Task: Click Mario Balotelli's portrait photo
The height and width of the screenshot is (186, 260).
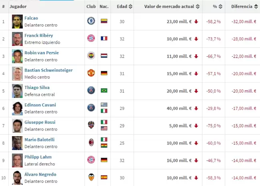Action: (x=16, y=142)
